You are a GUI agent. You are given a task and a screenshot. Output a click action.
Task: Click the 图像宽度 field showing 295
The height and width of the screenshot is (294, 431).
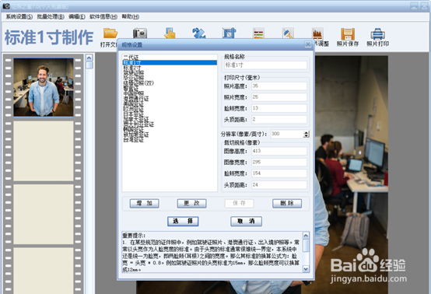point(279,162)
